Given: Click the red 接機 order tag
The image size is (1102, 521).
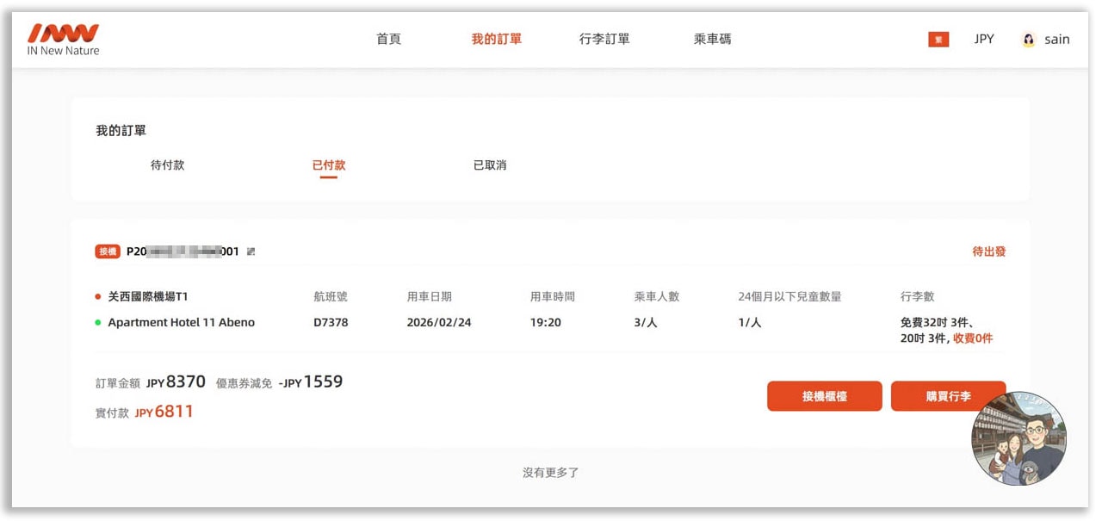Looking at the screenshot, I should tap(108, 251).
